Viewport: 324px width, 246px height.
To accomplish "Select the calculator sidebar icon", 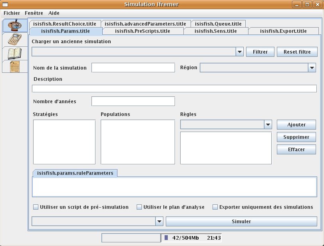I will click(x=15, y=39).
